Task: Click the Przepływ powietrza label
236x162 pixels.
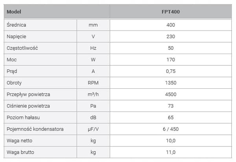Action: pyautogui.click(x=28, y=95)
